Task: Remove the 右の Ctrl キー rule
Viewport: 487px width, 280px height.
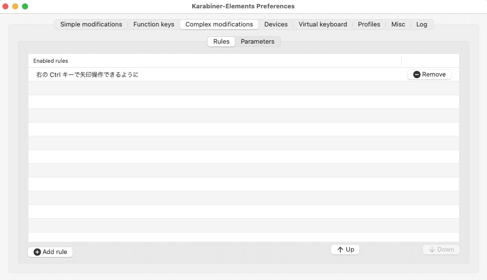Action: (429, 75)
